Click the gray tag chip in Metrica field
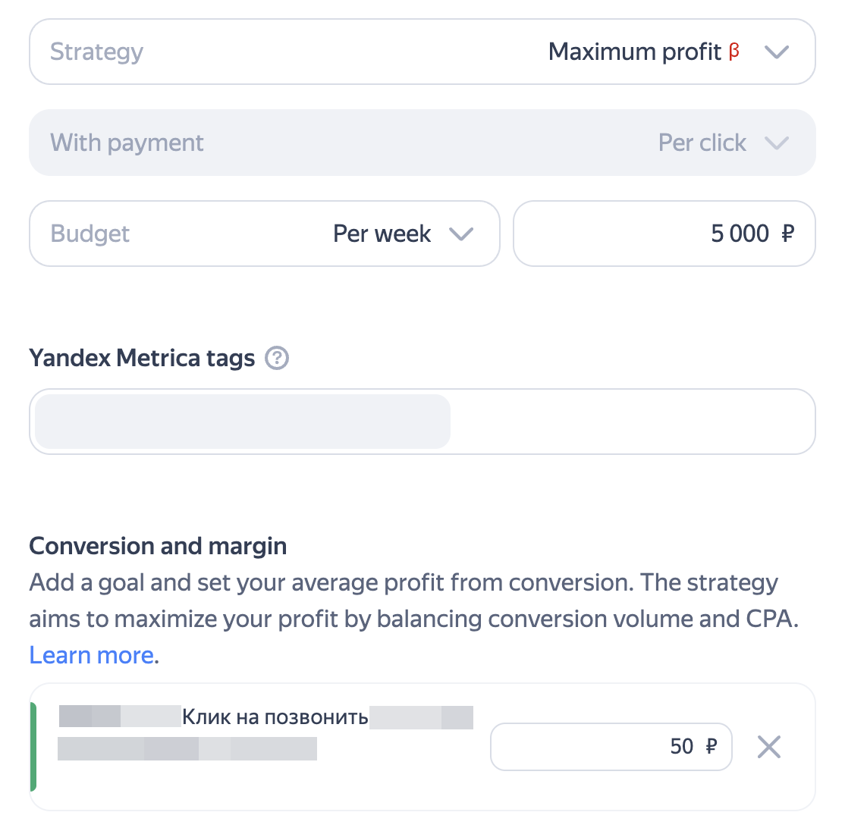Viewport: 845px width, 831px height. click(243, 422)
